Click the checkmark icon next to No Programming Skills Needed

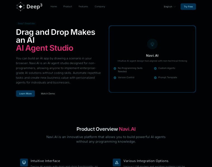click(x=115, y=68)
